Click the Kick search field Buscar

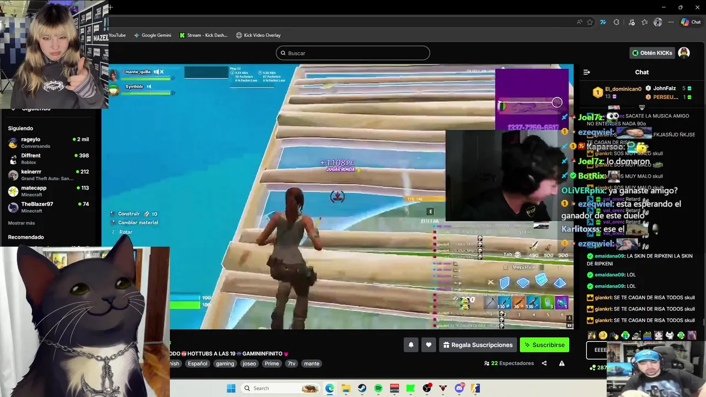coord(353,53)
